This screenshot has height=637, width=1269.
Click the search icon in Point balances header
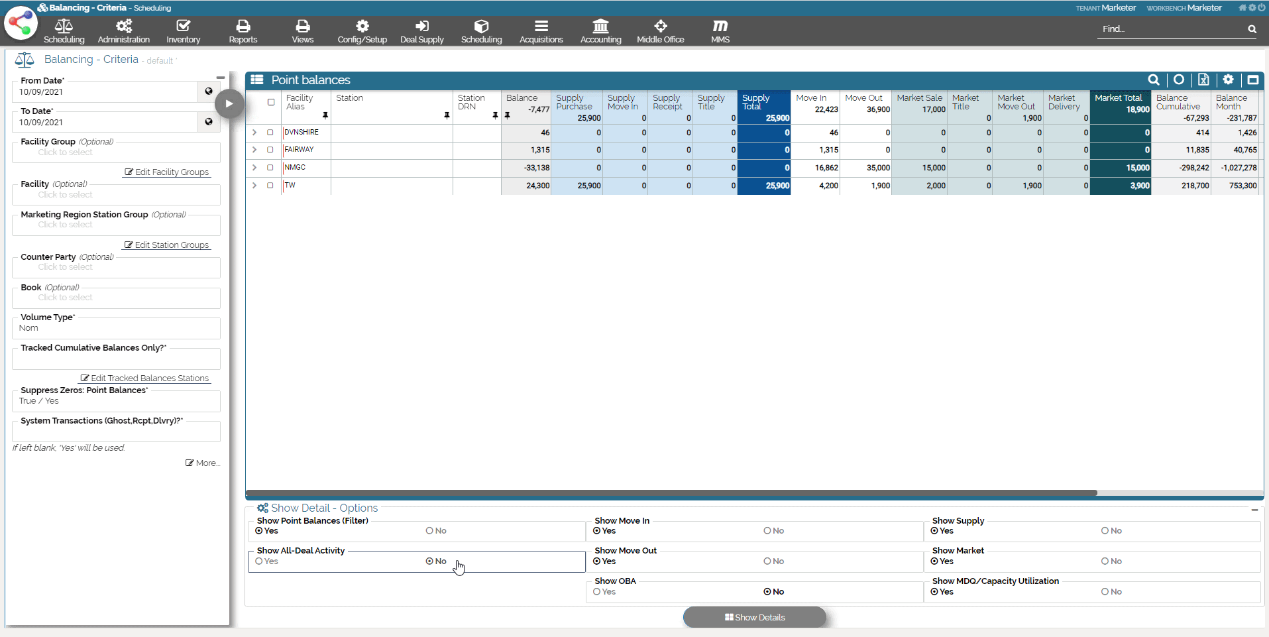click(x=1154, y=80)
